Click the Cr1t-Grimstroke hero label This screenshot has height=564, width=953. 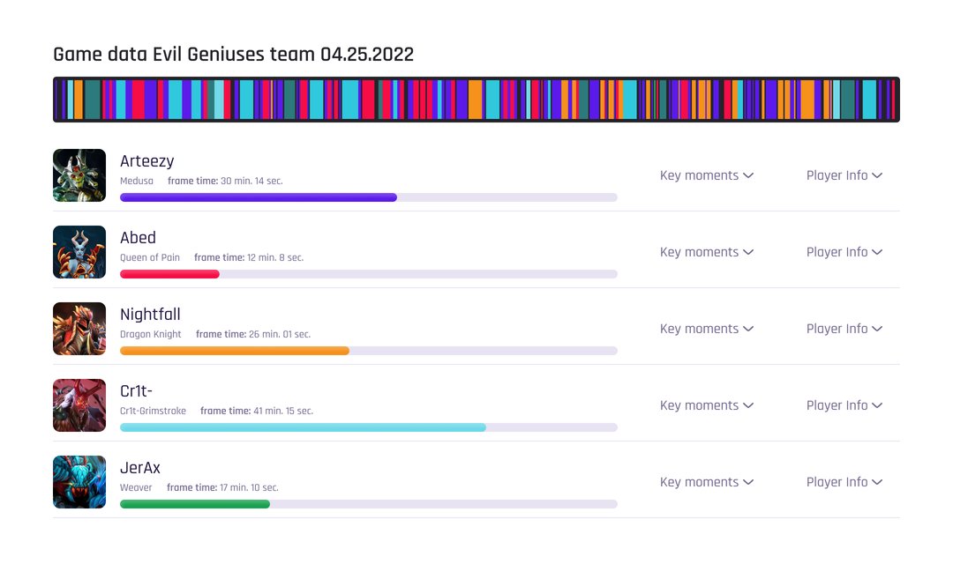[154, 411]
